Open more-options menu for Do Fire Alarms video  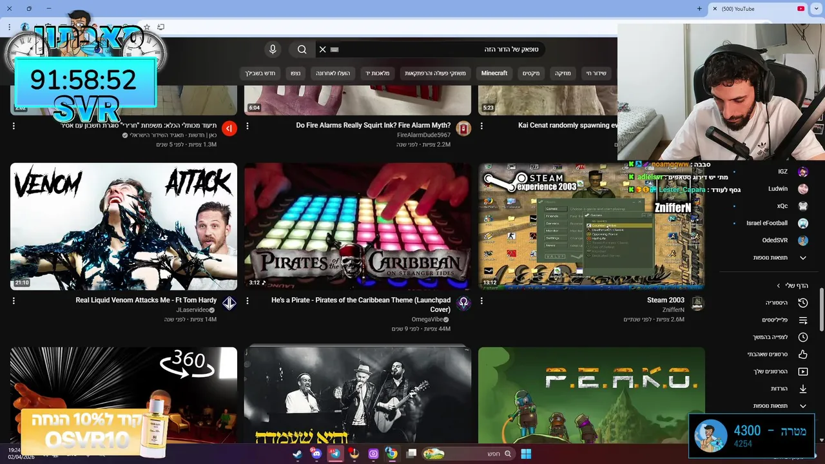point(247,126)
